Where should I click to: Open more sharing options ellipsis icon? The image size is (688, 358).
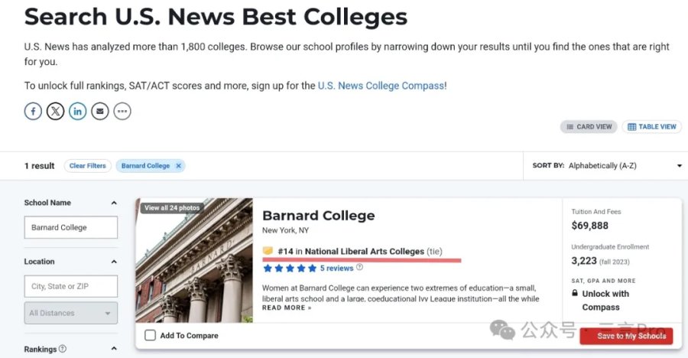122,111
